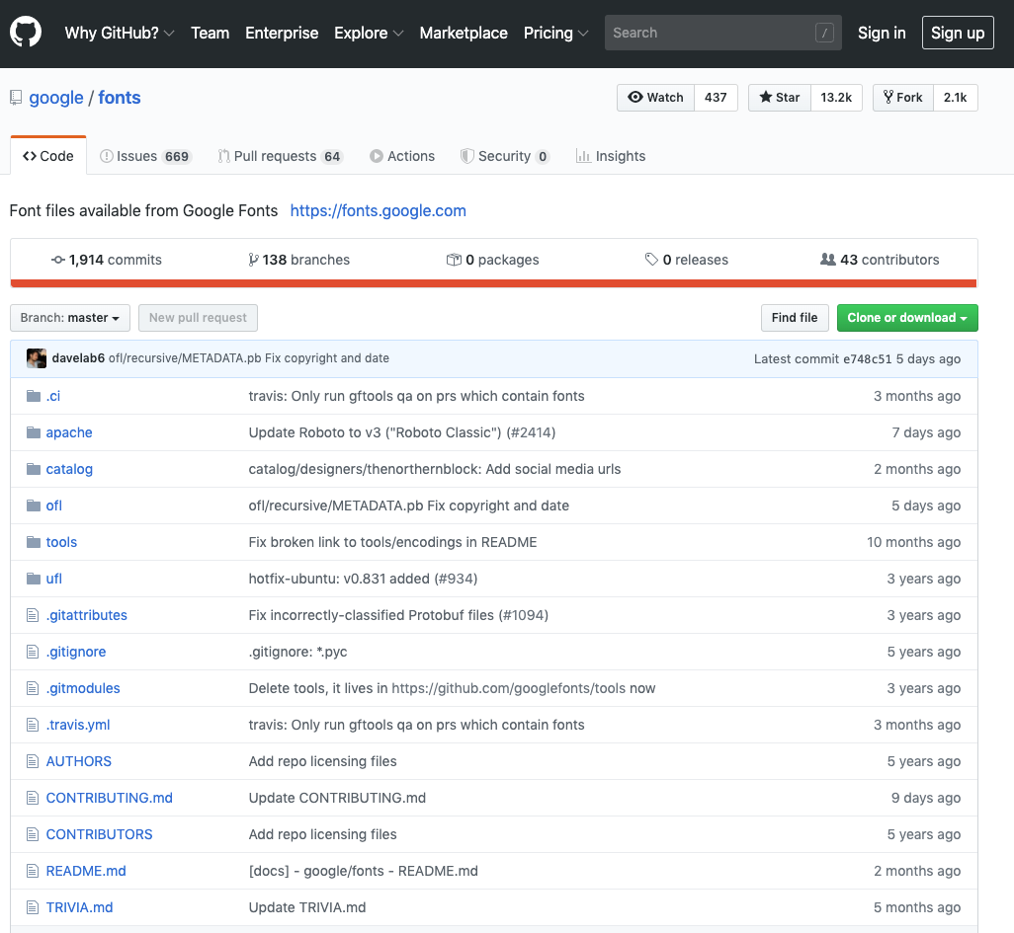
Task: Expand the Explore menu
Action: 369,33
